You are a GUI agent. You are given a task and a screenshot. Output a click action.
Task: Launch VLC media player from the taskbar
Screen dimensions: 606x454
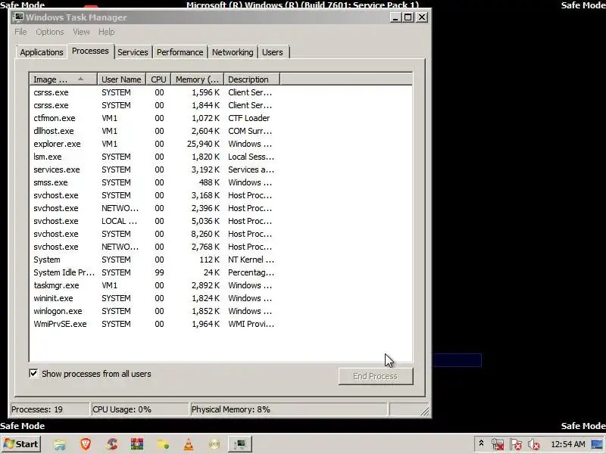pos(189,444)
